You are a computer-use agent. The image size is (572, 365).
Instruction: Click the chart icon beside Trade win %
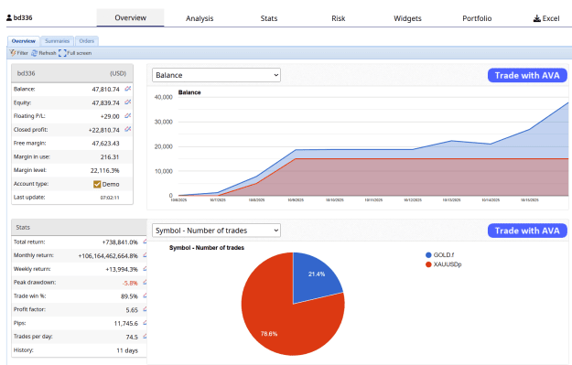tap(145, 295)
